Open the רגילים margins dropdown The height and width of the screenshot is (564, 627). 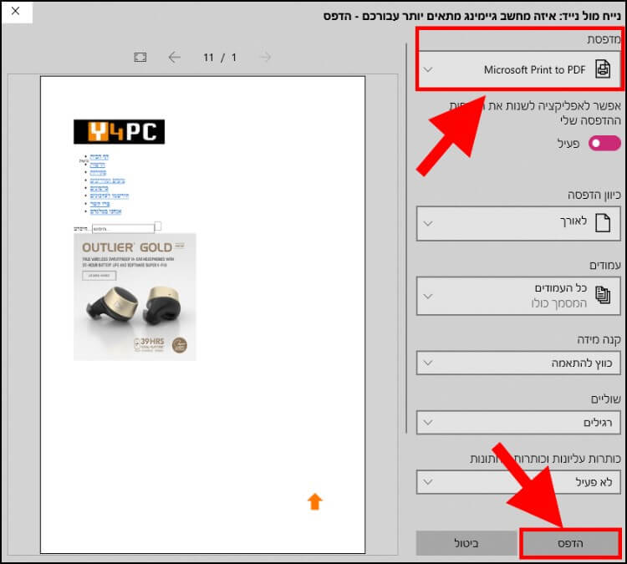point(518,423)
